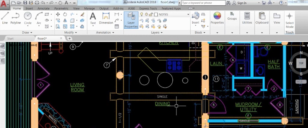This screenshot has height=128, width=308.
Task: Select the Polyline tool
Action: click(x=16, y=18)
